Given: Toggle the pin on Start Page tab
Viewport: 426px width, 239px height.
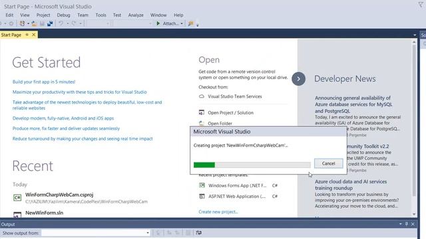Looking at the screenshot, I should [x=27, y=35].
